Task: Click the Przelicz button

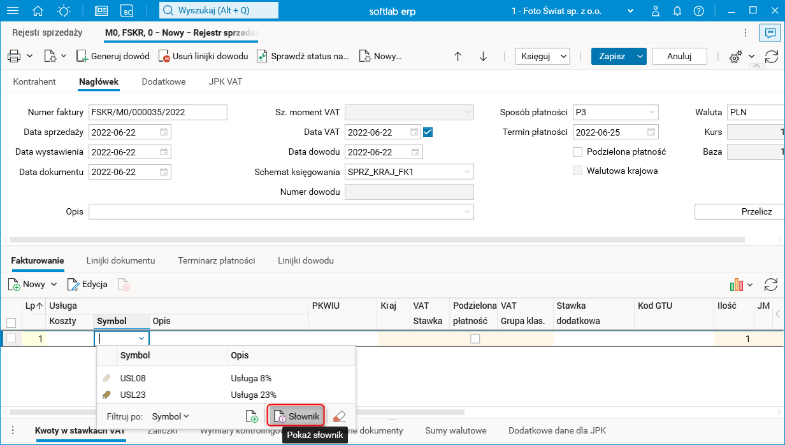Action: 740,211
